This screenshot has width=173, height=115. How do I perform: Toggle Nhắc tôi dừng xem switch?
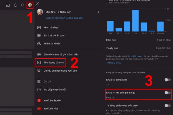(168, 80)
